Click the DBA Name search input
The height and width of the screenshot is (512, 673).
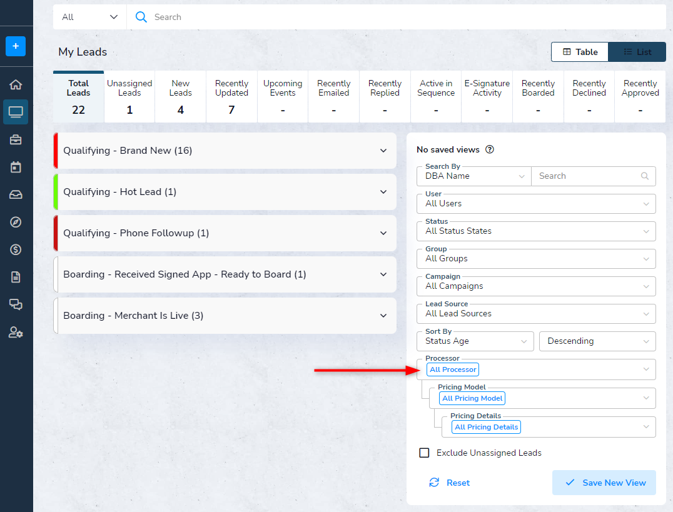pos(594,176)
